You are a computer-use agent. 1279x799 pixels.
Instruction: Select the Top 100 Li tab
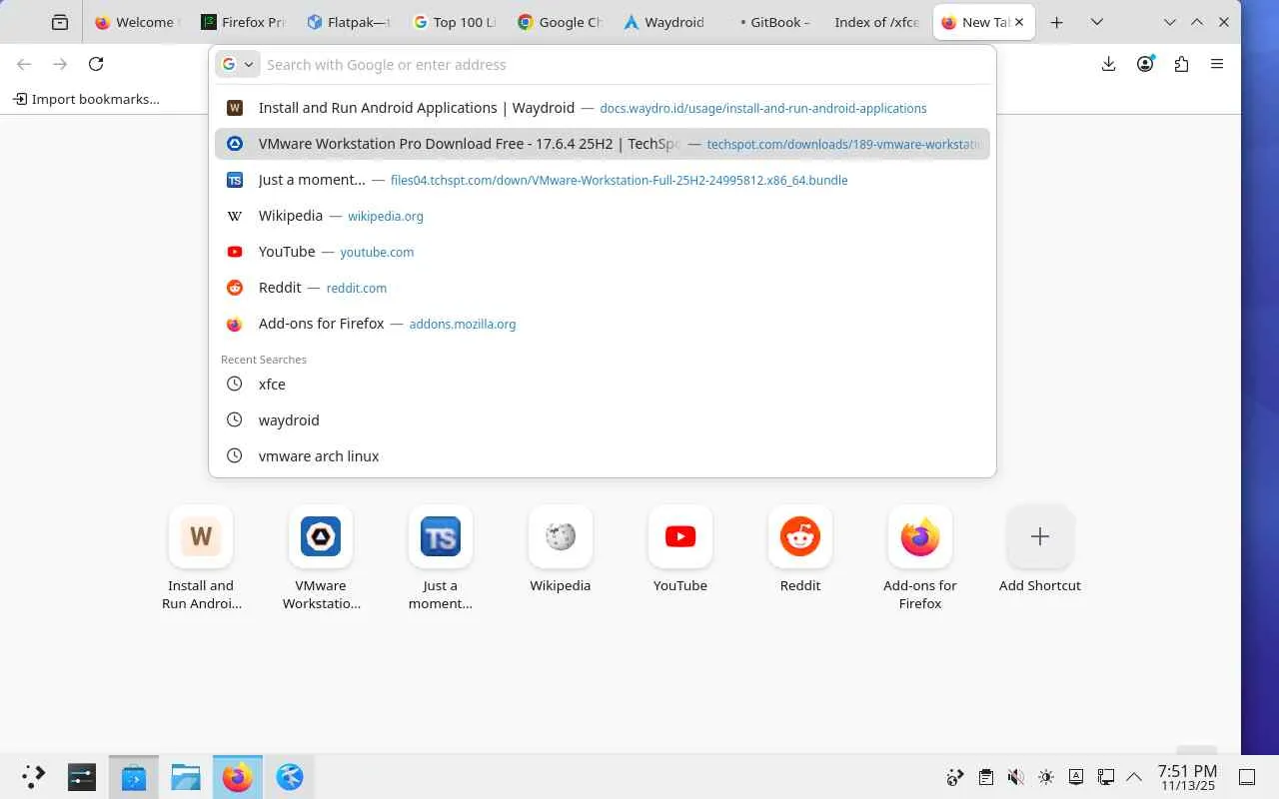point(455,22)
